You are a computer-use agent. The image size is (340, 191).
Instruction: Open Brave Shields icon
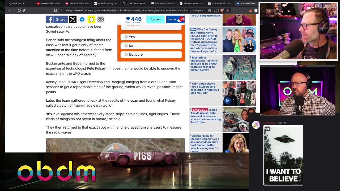click(222, 10)
